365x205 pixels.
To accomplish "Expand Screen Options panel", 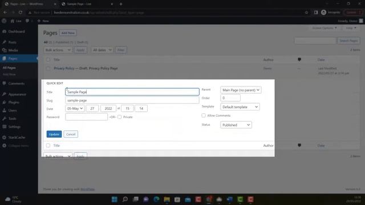I will [x=325, y=28].
